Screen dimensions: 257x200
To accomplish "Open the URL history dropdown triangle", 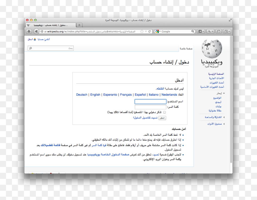I will click(x=146, y=31).
